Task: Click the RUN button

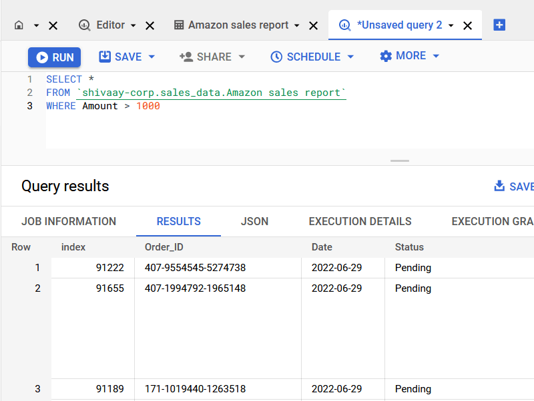Action: [54, 57]
